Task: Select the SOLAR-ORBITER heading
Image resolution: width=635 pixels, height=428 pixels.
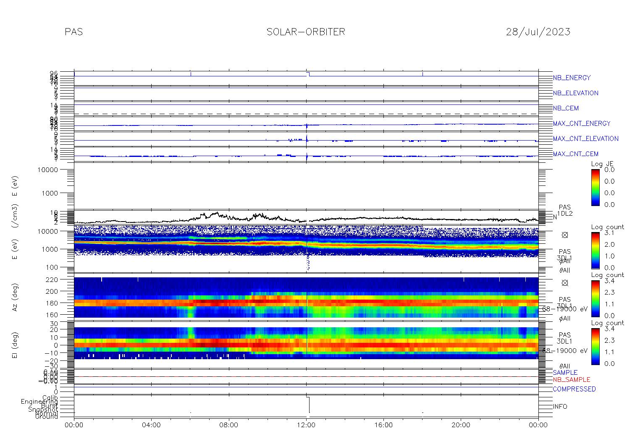Action: coord(306,32)
